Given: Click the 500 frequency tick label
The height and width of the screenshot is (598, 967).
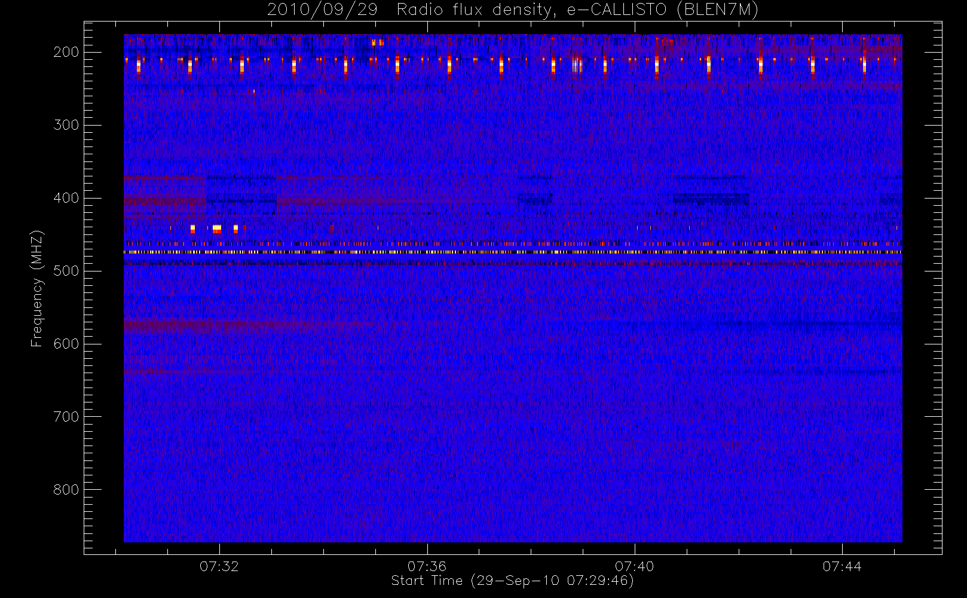Looking at the screenshot, I should tap(66, 271).
